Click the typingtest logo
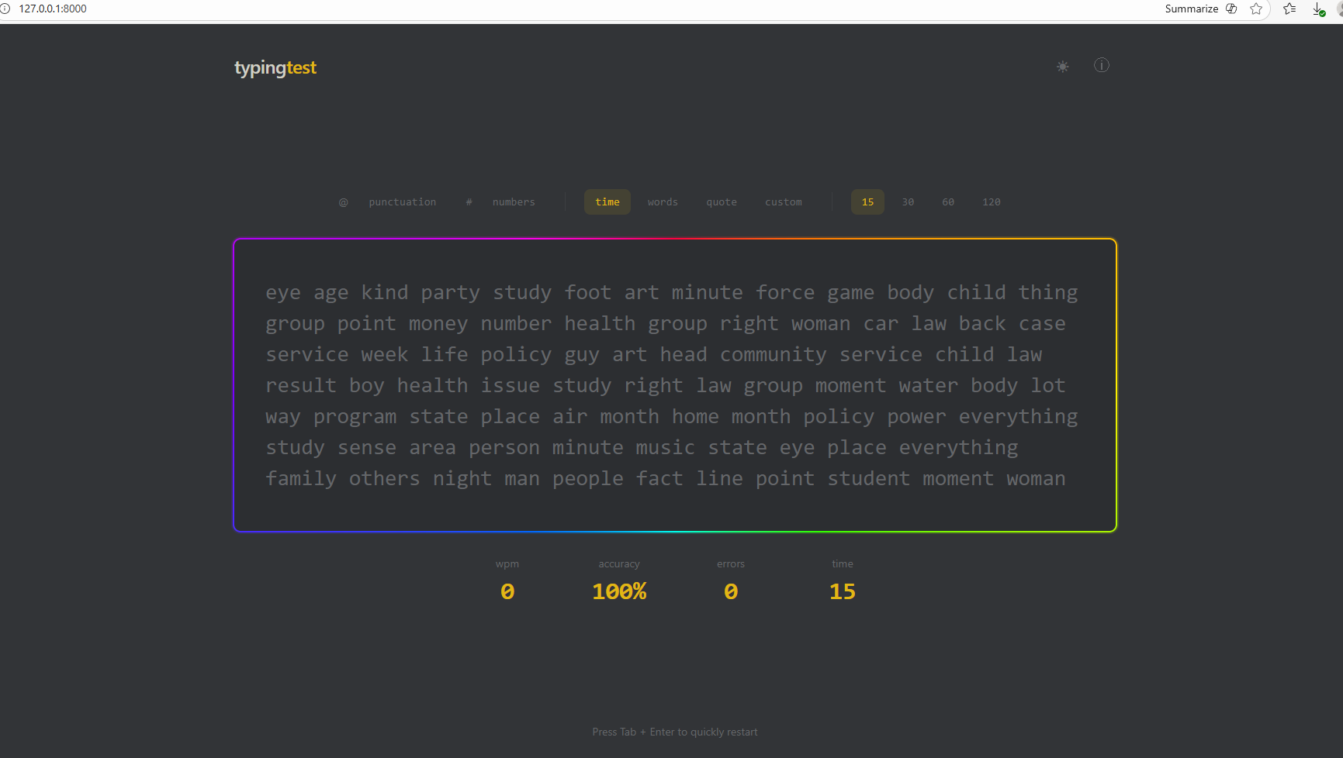1343x758 pixels. [275, 67]
